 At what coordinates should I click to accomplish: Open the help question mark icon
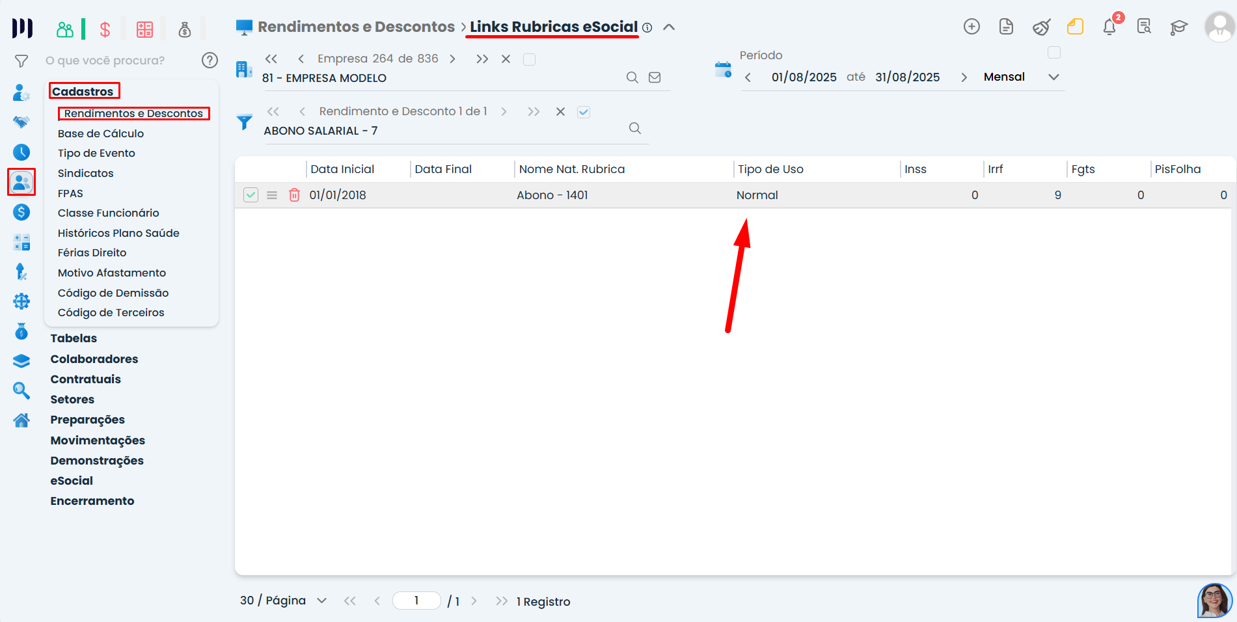point(210,61)
